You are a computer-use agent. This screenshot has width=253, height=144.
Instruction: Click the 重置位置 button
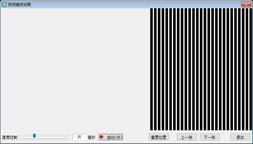[158, 137]
